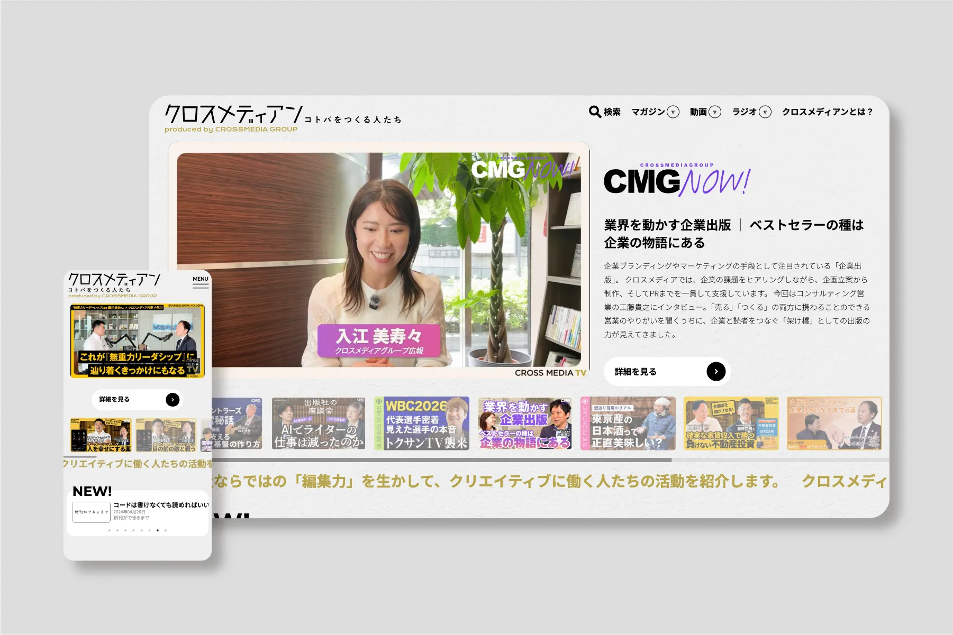This screenshot has height=635, width=953.
Task: Click the 検索 search label
Action: [x=612, y=112]
